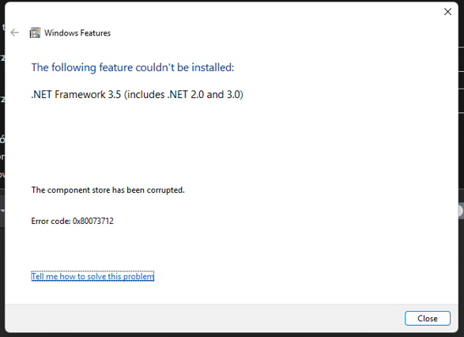464x337 pixels.
Task: Click the 'Windows Features' title text
Action: (77, 33)
